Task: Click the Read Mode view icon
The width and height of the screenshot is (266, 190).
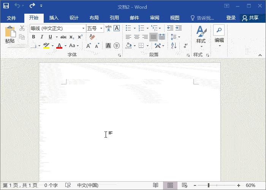Action: [x=155, y=185]
